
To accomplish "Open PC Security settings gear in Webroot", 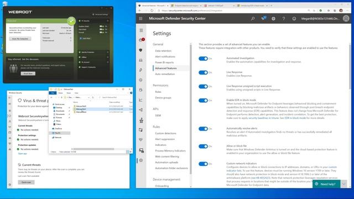I will coord(107,21).
